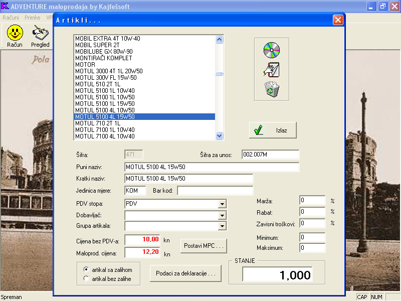Open the Dobavljač dropdown
The image size is (401, 301).
[x=222, y=215]
